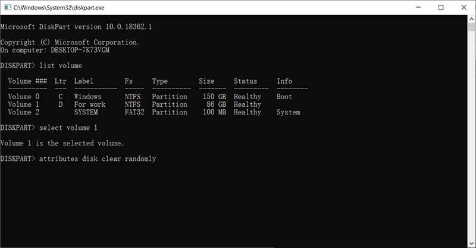Click drive letter C
The width and height of the screenshot is (476, 248).
tap(61, 96)
